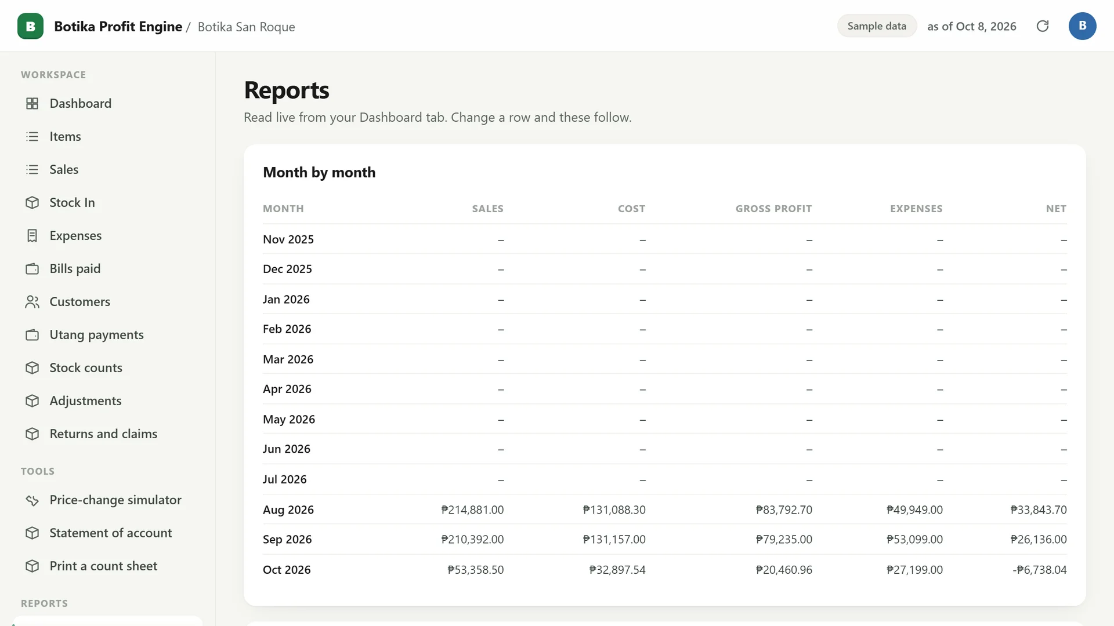Click the MONTH column header
The height and width of the screenshot is (626, 1114).
click(x=283, y=209)
